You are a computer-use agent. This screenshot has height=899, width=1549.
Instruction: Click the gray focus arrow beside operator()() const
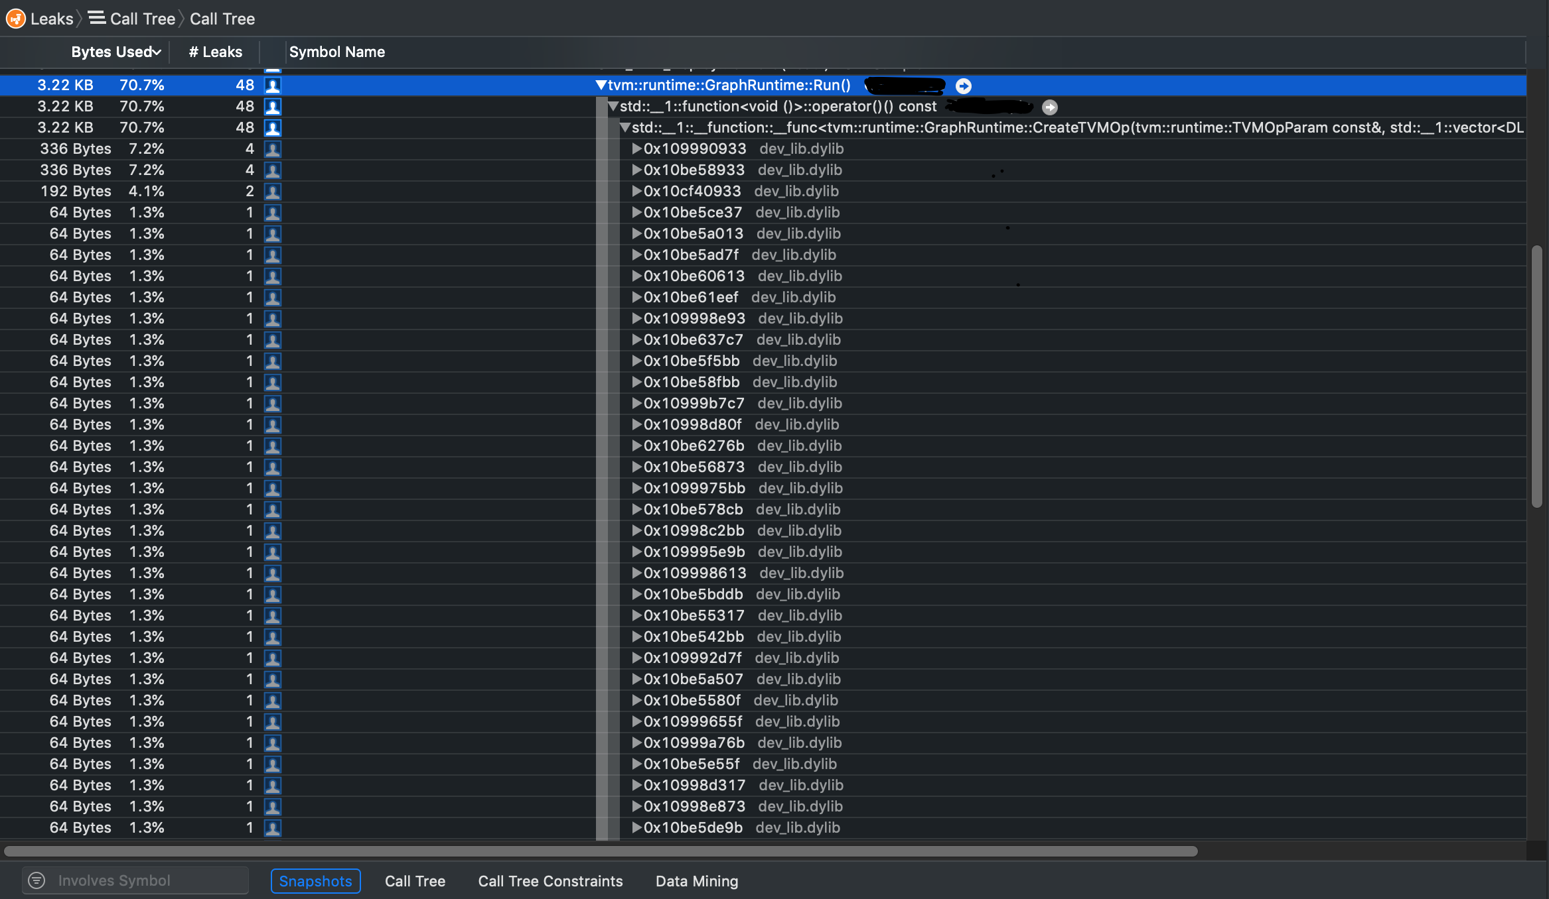(1049, 107)
